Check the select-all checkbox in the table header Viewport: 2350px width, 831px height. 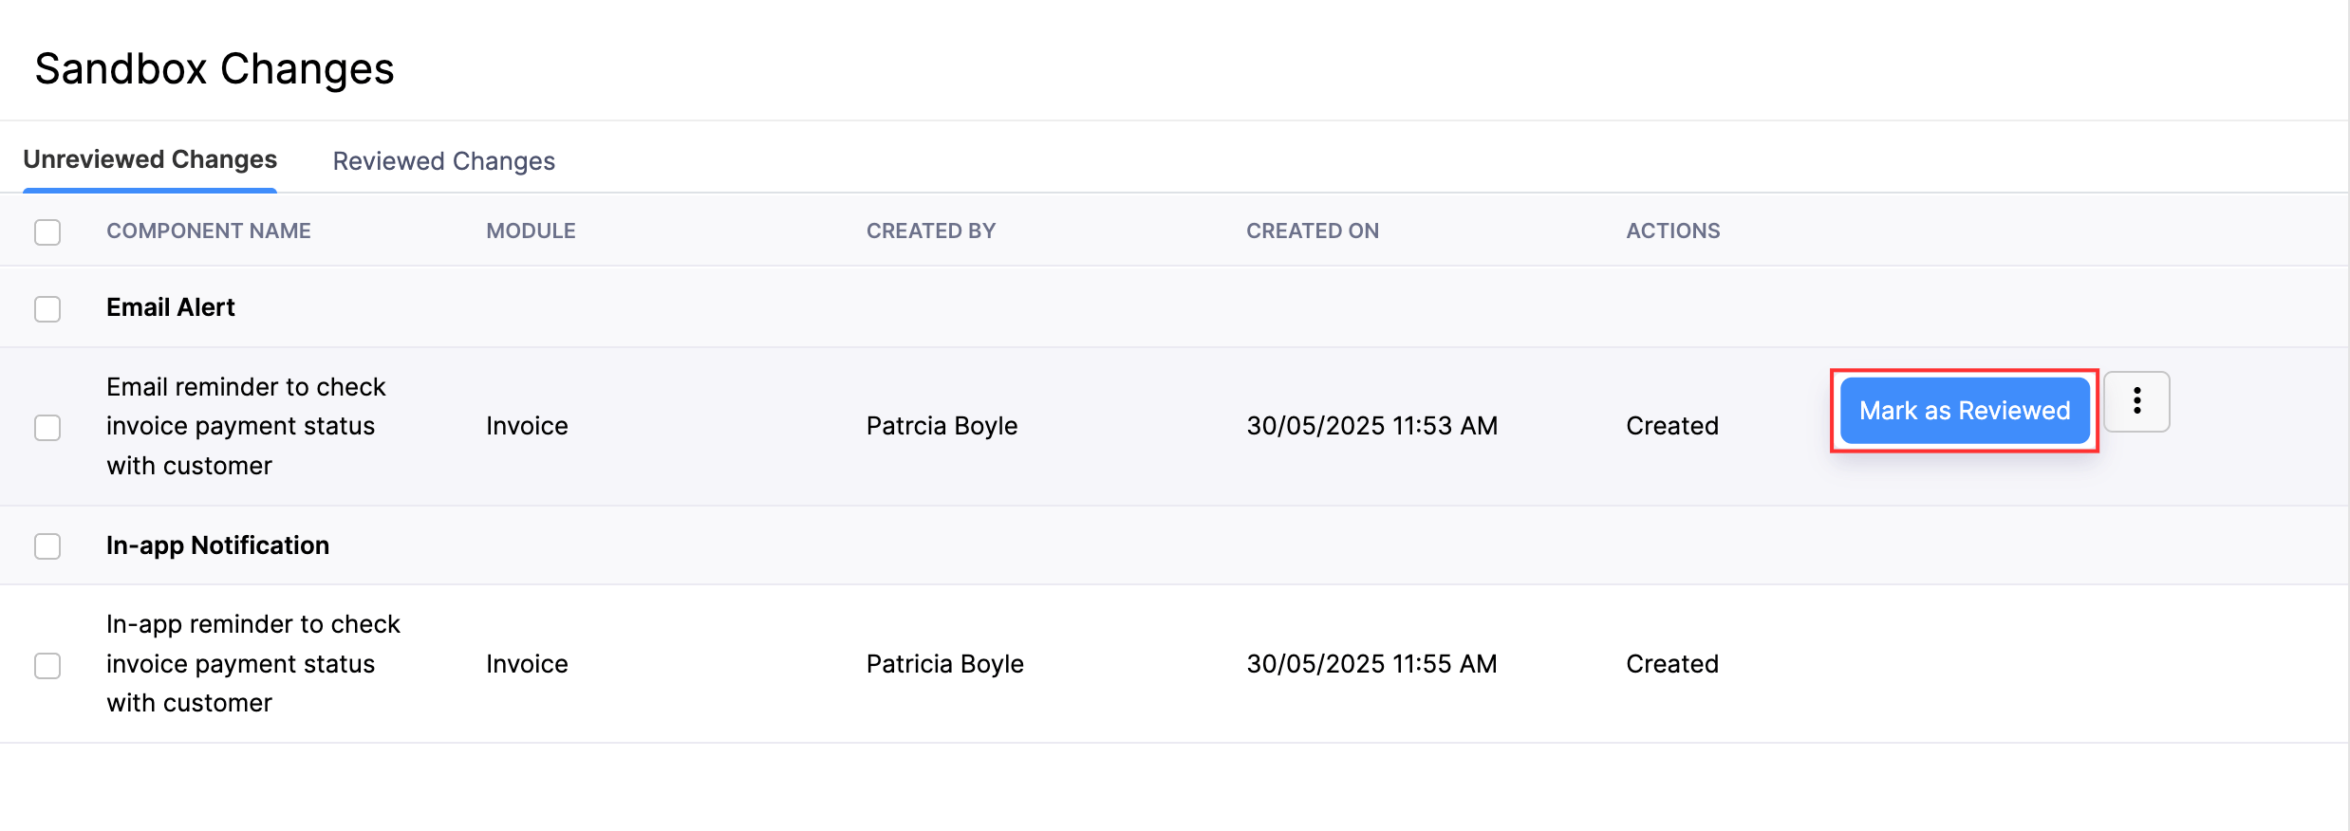coord(47,231)
